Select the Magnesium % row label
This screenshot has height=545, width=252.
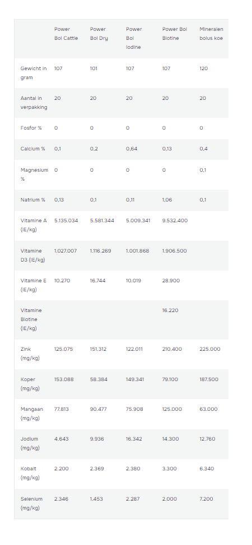[34, 175]
